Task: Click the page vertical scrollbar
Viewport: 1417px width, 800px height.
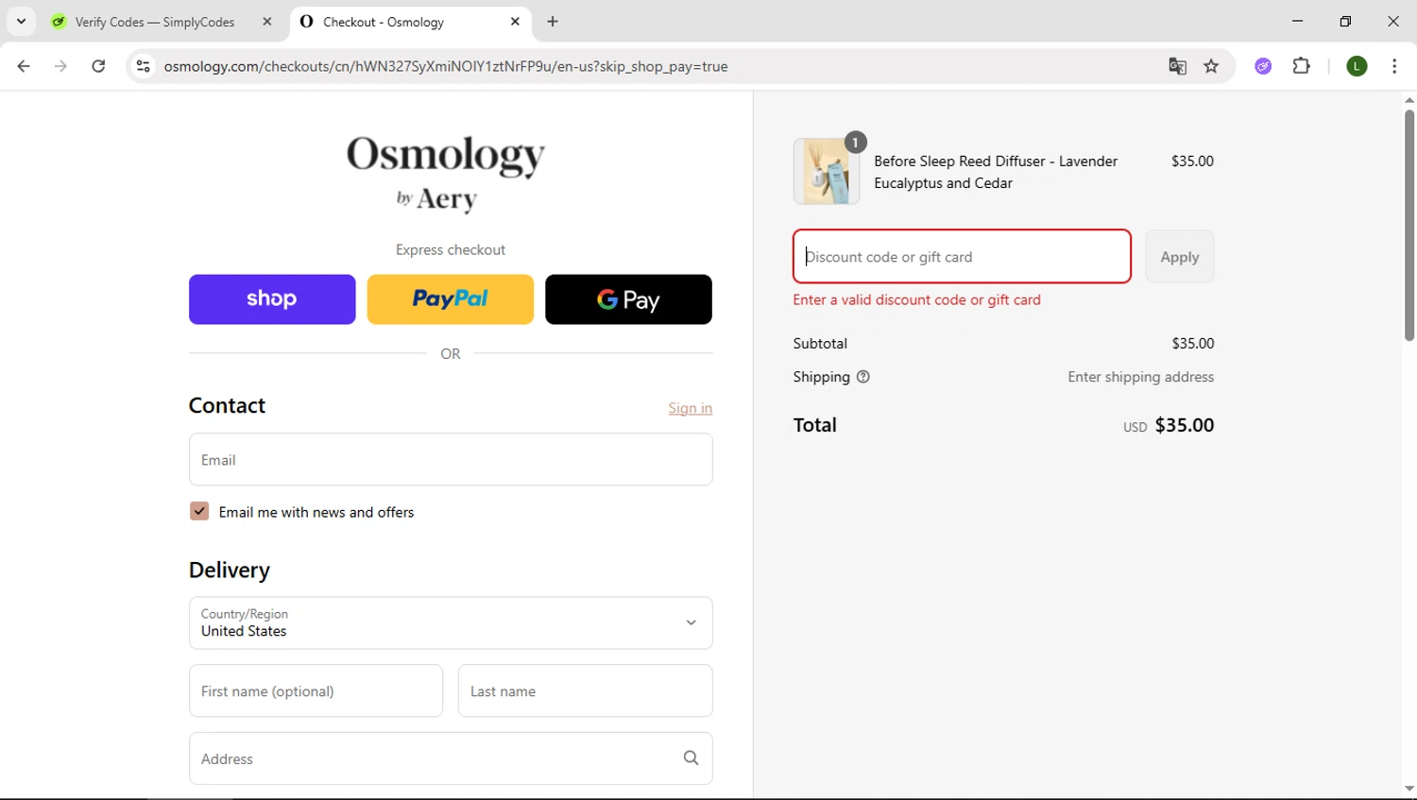Action: coord(1408,225)
